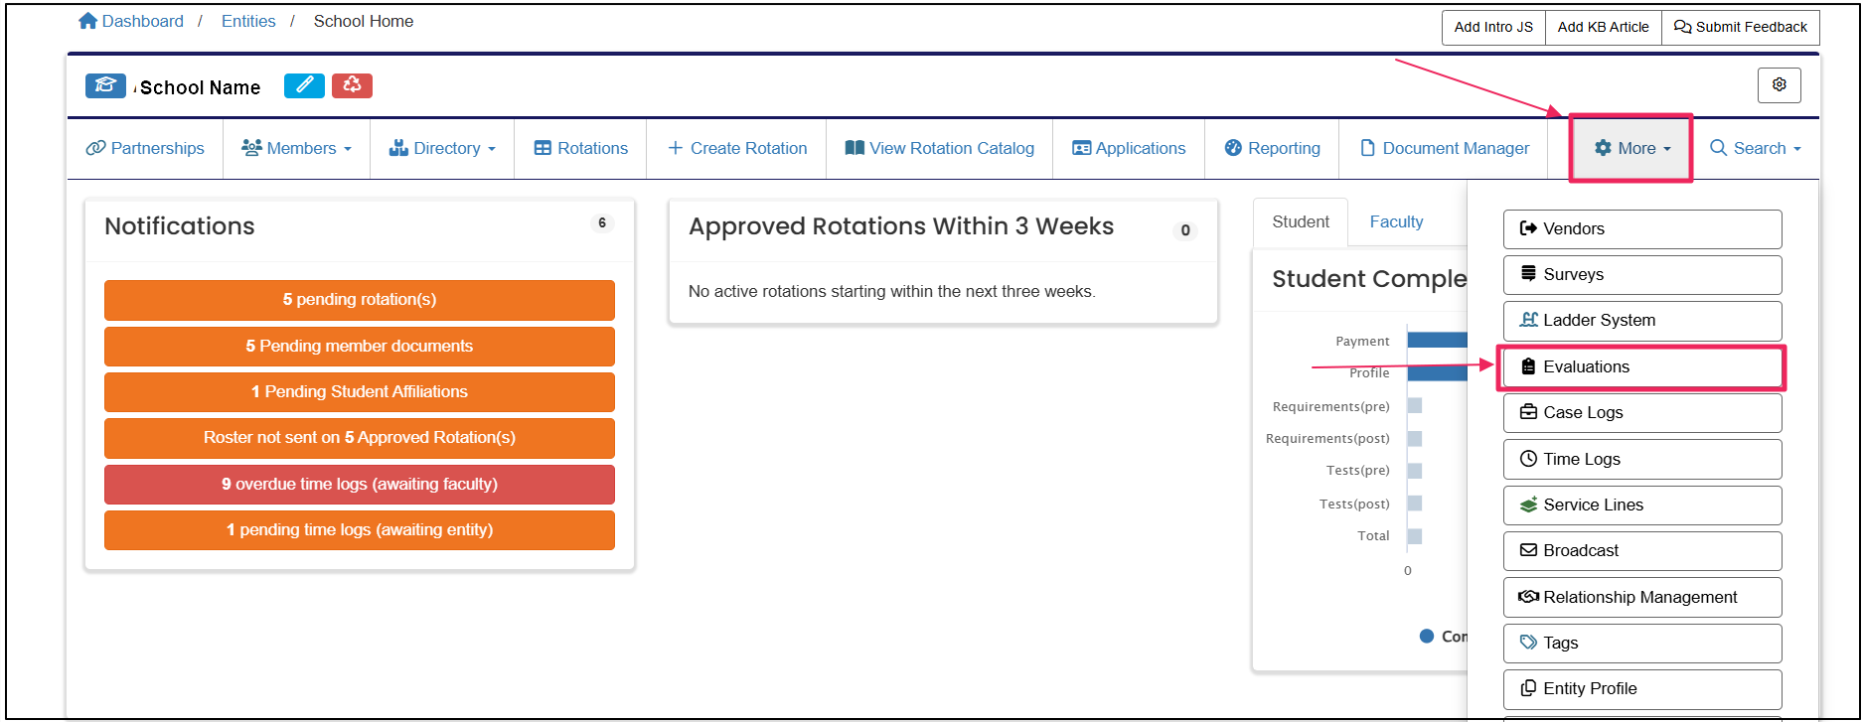This screenshot has height=722, width=1863.
Task: Open 5 Pending member documents notification
Action: [x=360, y=346]
